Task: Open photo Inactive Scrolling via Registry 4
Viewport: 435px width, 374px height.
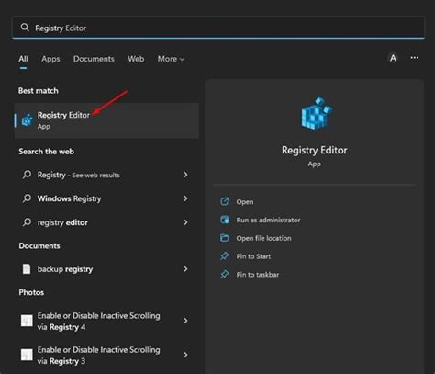Action: coord(98,322)
